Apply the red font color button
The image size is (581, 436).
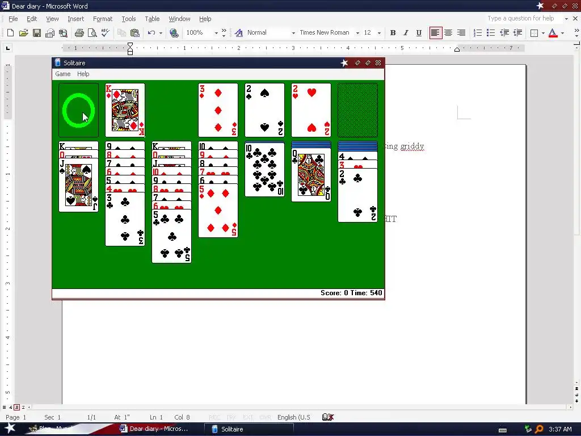coord(553,33)
